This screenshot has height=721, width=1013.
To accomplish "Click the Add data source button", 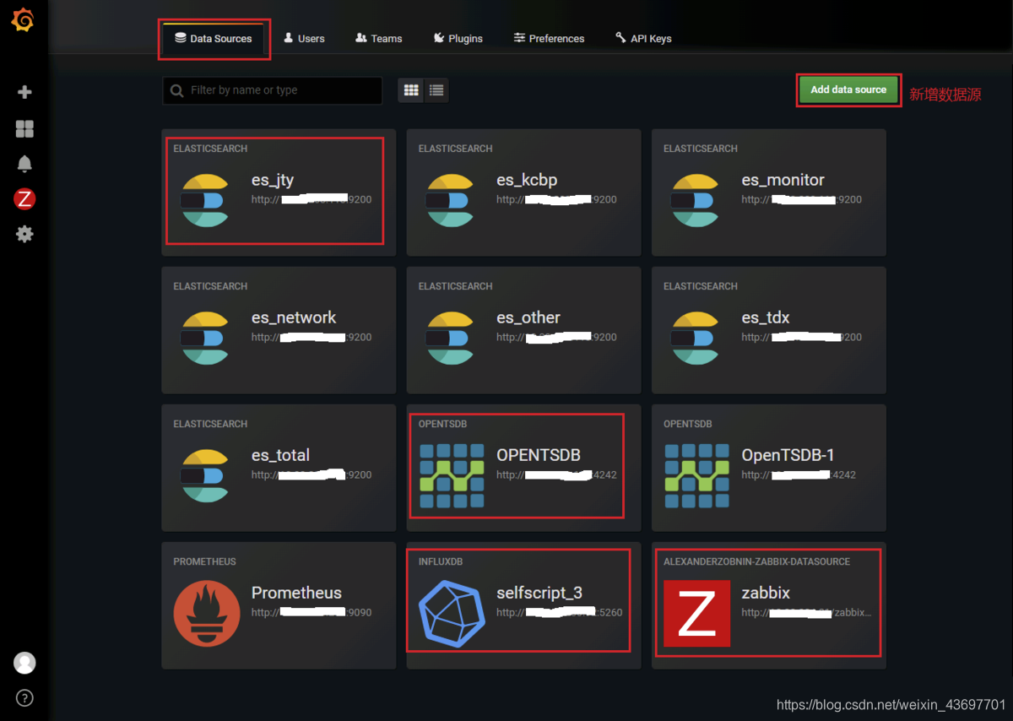I will tap(848, 89).
